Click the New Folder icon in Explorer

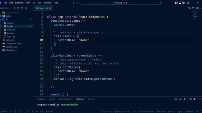click(x=18, y=8)
